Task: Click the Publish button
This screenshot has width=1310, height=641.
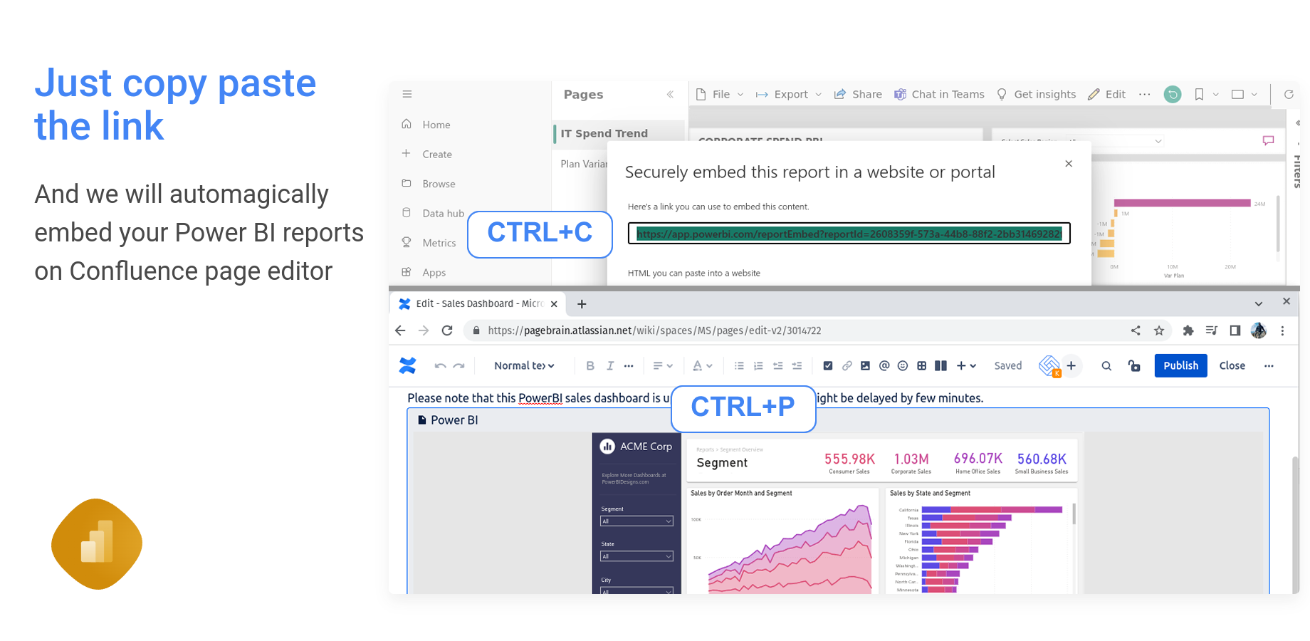Action: [1180, 365]
